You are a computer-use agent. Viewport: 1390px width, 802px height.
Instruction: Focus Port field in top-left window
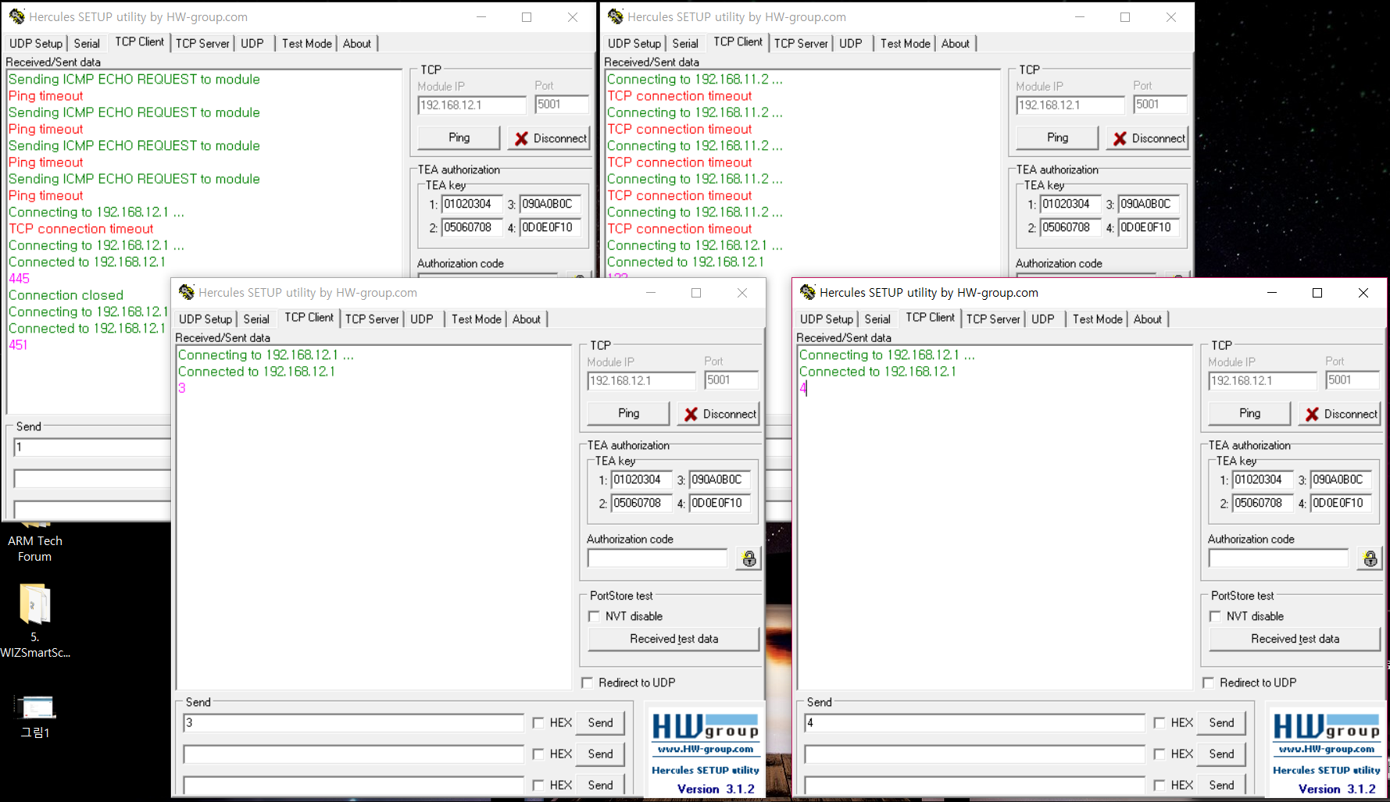(x=561, y=105)
